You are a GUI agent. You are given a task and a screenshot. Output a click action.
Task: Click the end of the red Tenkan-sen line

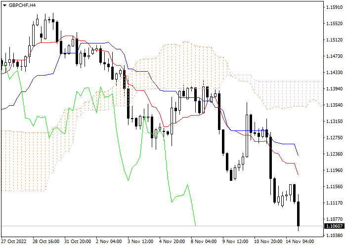click(298, 174)
